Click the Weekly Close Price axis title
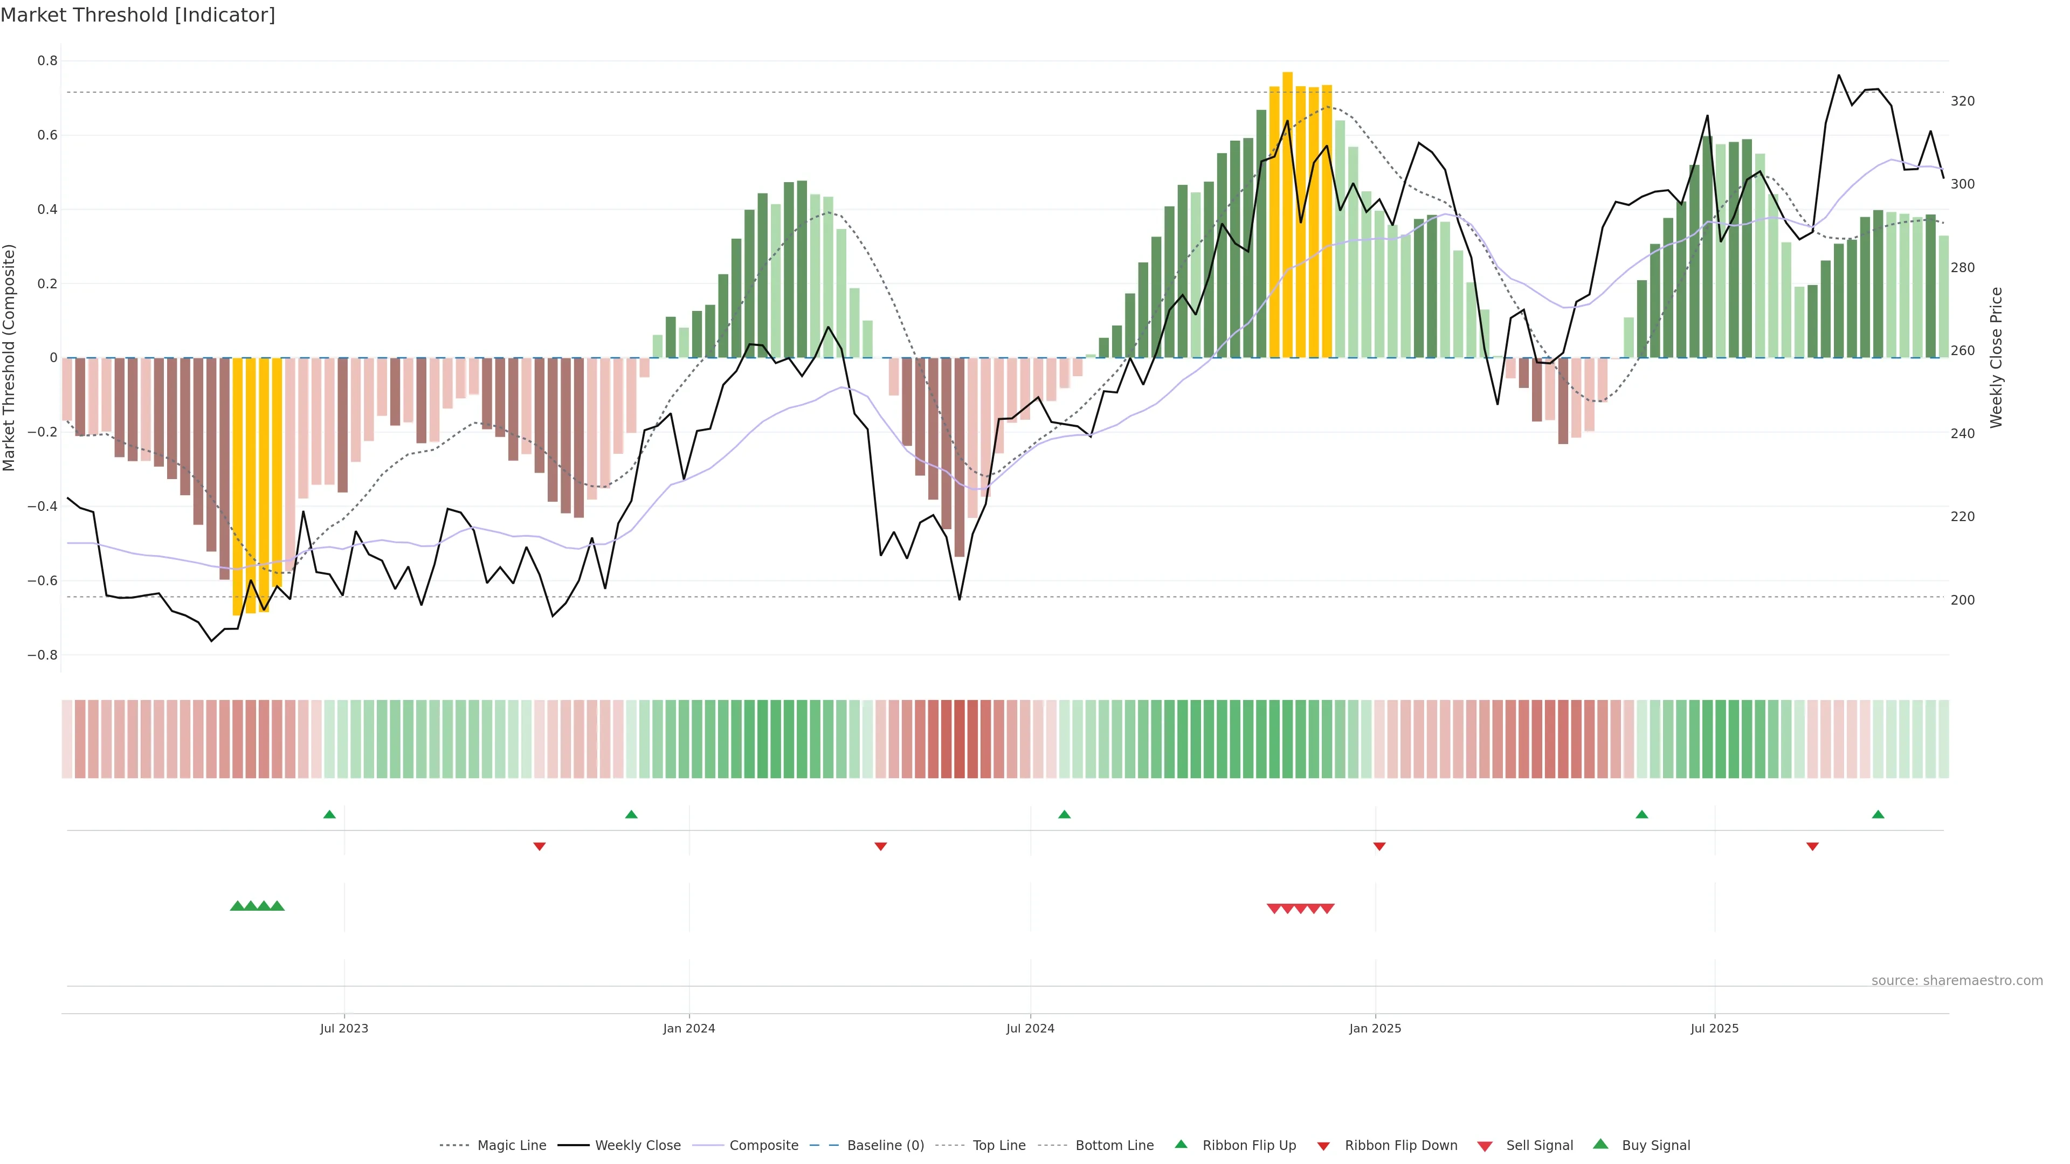 pyautogui.click(x=1996, y=357)
